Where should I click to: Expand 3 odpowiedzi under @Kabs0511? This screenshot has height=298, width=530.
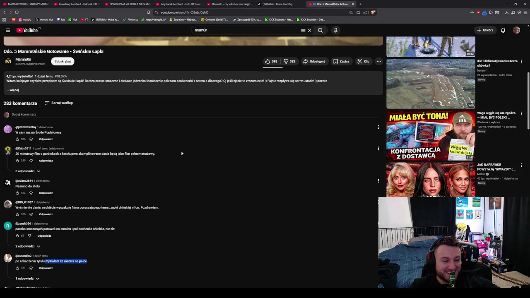[28, 171]
